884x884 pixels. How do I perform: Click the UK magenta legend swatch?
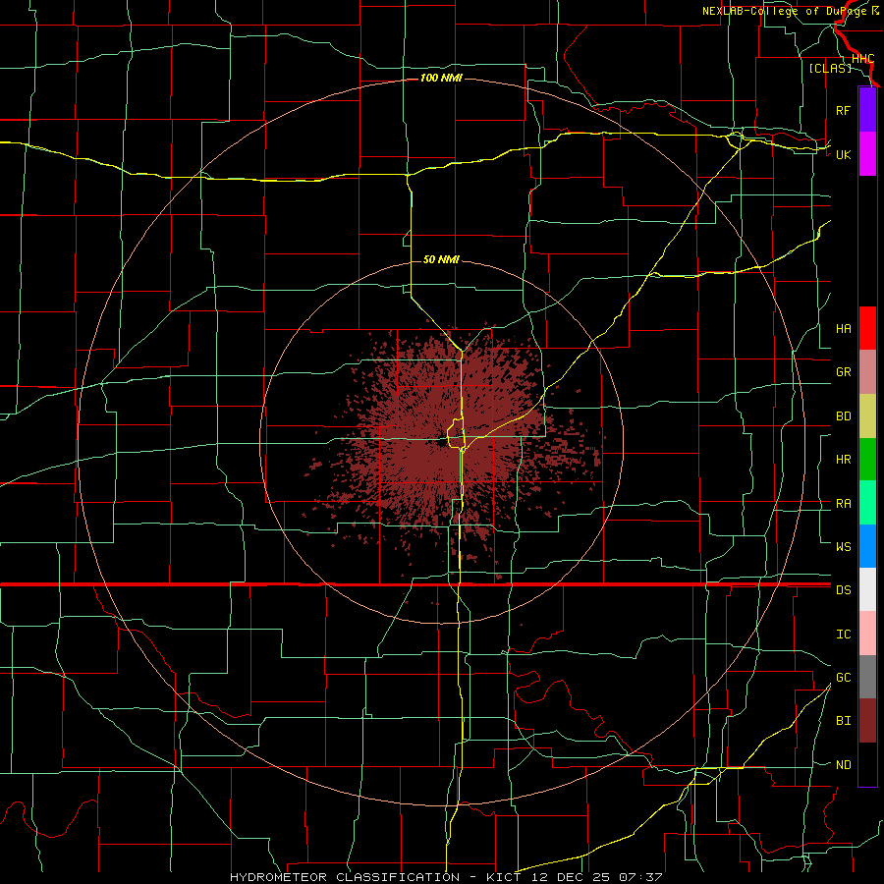point(867,154)
